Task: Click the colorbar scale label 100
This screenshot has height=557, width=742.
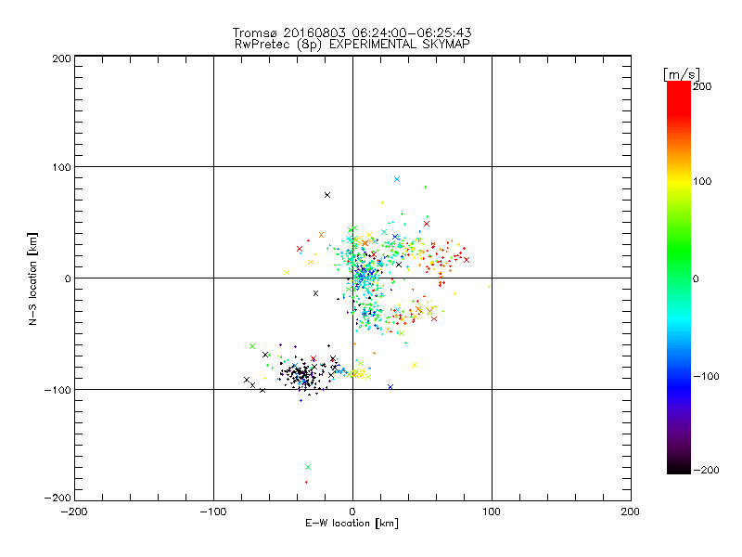Action: coord(702,181)
